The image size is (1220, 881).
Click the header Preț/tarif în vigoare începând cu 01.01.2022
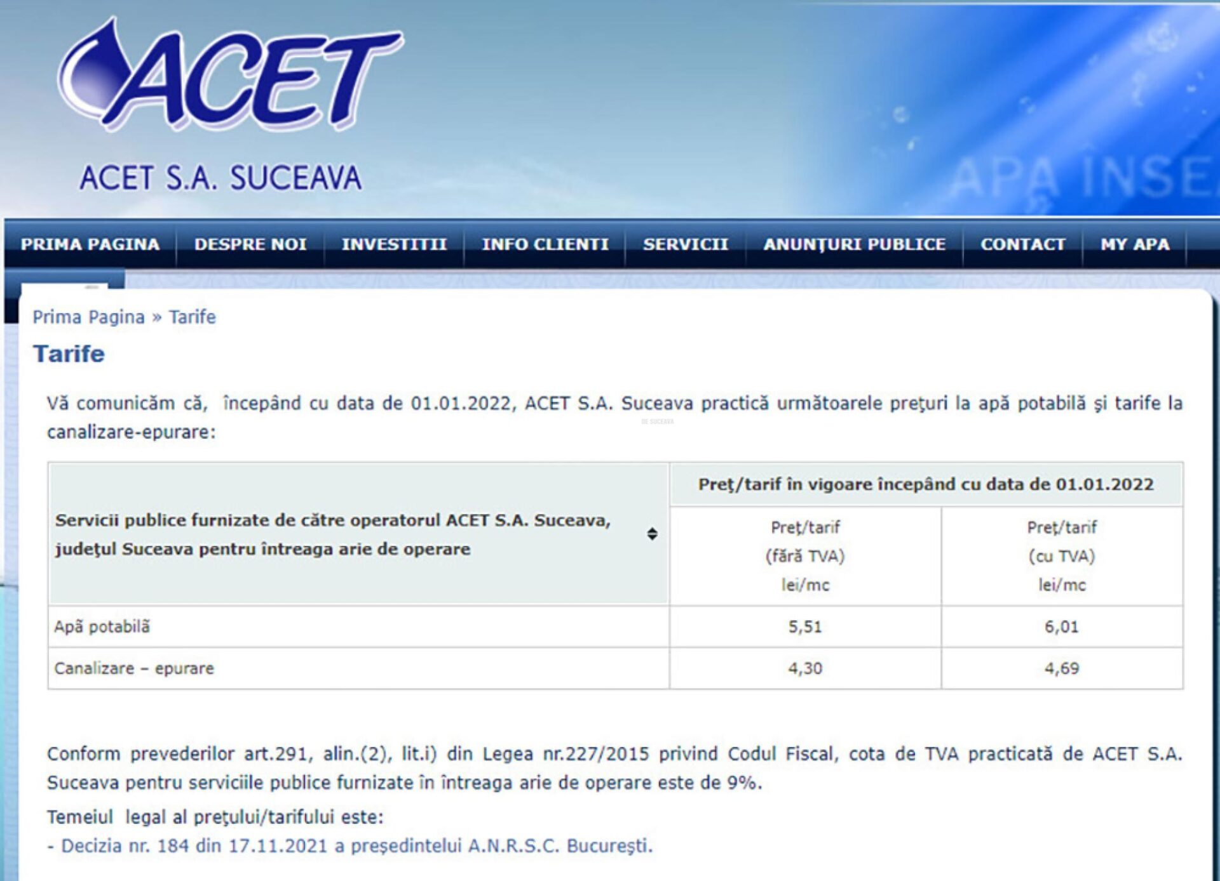pyautogui.click(x=926, y=484)
